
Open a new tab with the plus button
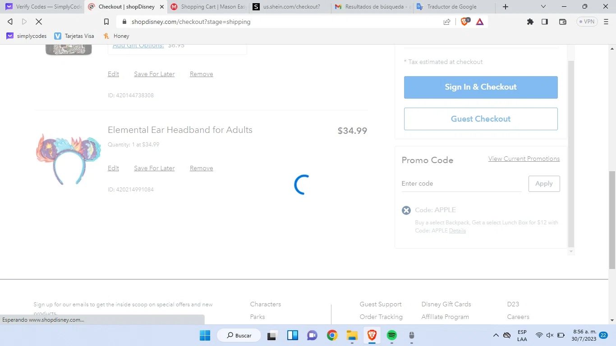(506, 7)
